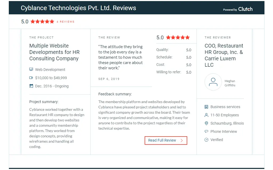Click the person icon beside 11-50 Employees
273x170 pixels.
coord(206,115)
